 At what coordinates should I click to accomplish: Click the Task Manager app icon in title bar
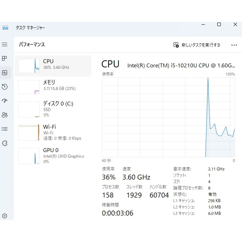[x=5, y=28]
